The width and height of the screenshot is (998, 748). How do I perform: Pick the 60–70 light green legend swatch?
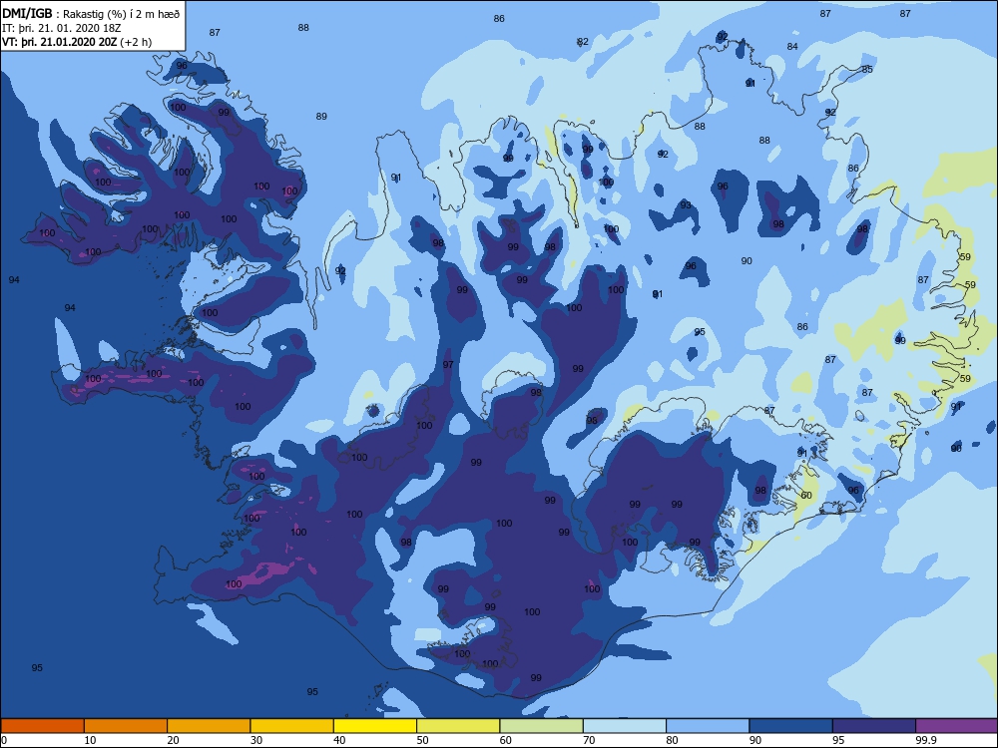(542, 726)
